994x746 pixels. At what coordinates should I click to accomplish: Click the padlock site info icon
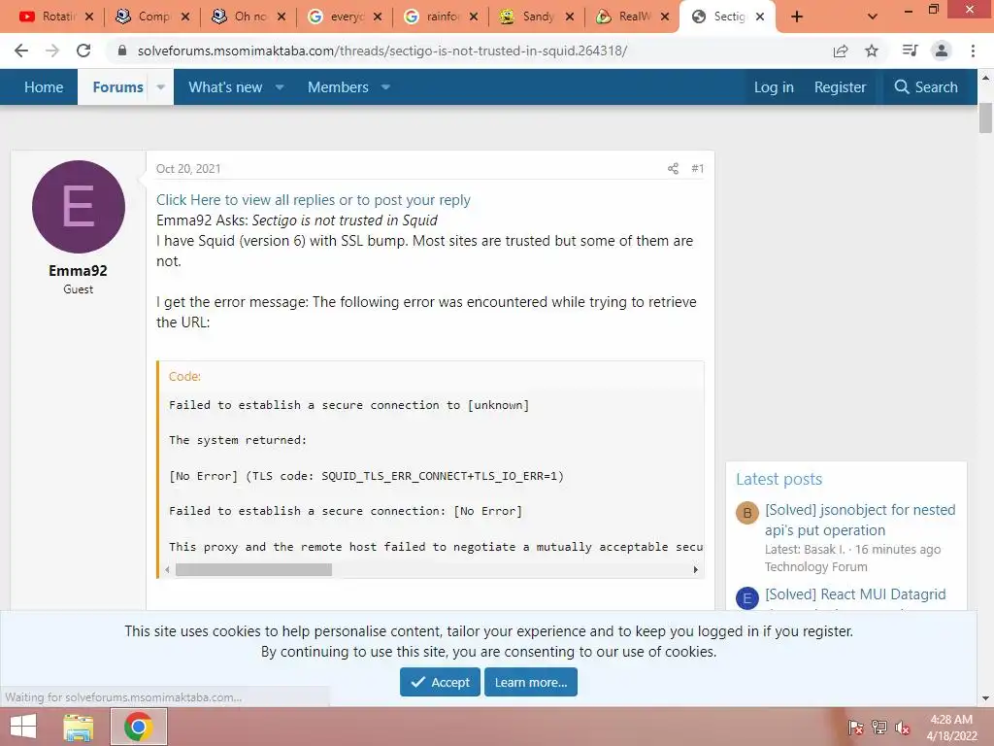122,51
